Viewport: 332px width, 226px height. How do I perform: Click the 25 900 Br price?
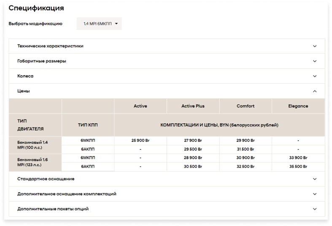[140, 140]
